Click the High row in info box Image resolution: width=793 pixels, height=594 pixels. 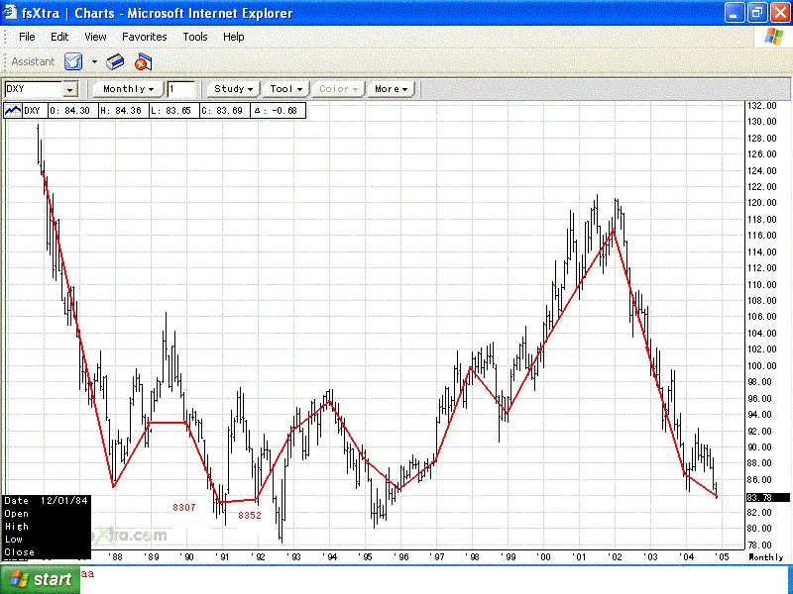[17, 527]
